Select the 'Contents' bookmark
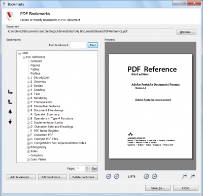Viewport: 203px width, 196px height. coord(36,61)
